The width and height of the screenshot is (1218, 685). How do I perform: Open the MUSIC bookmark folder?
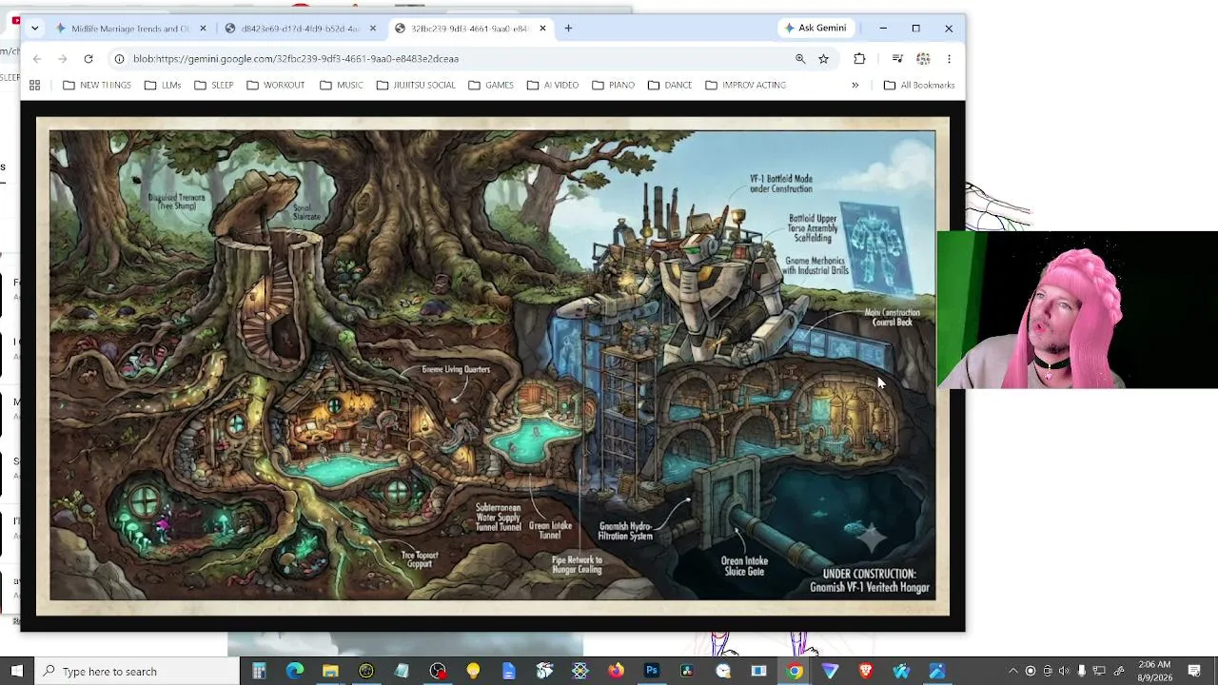342,86
